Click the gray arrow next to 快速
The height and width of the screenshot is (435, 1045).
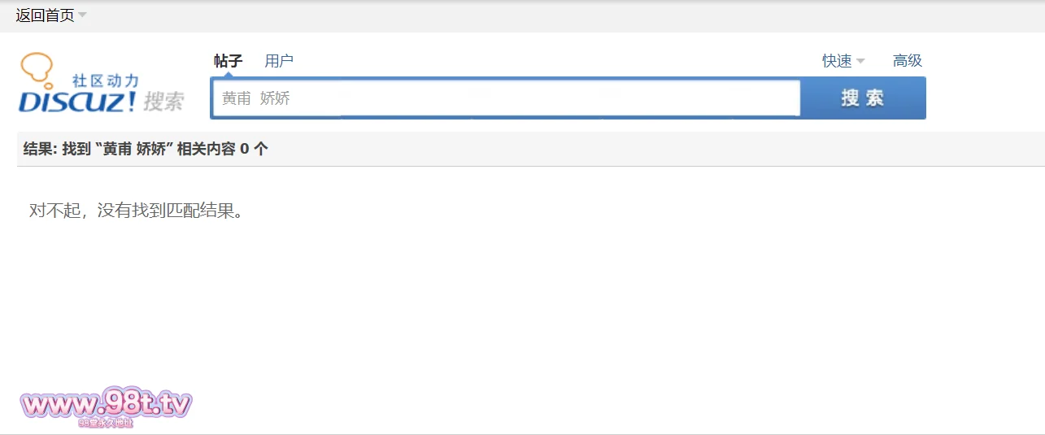pyautogui.click(x=860, y=61)
